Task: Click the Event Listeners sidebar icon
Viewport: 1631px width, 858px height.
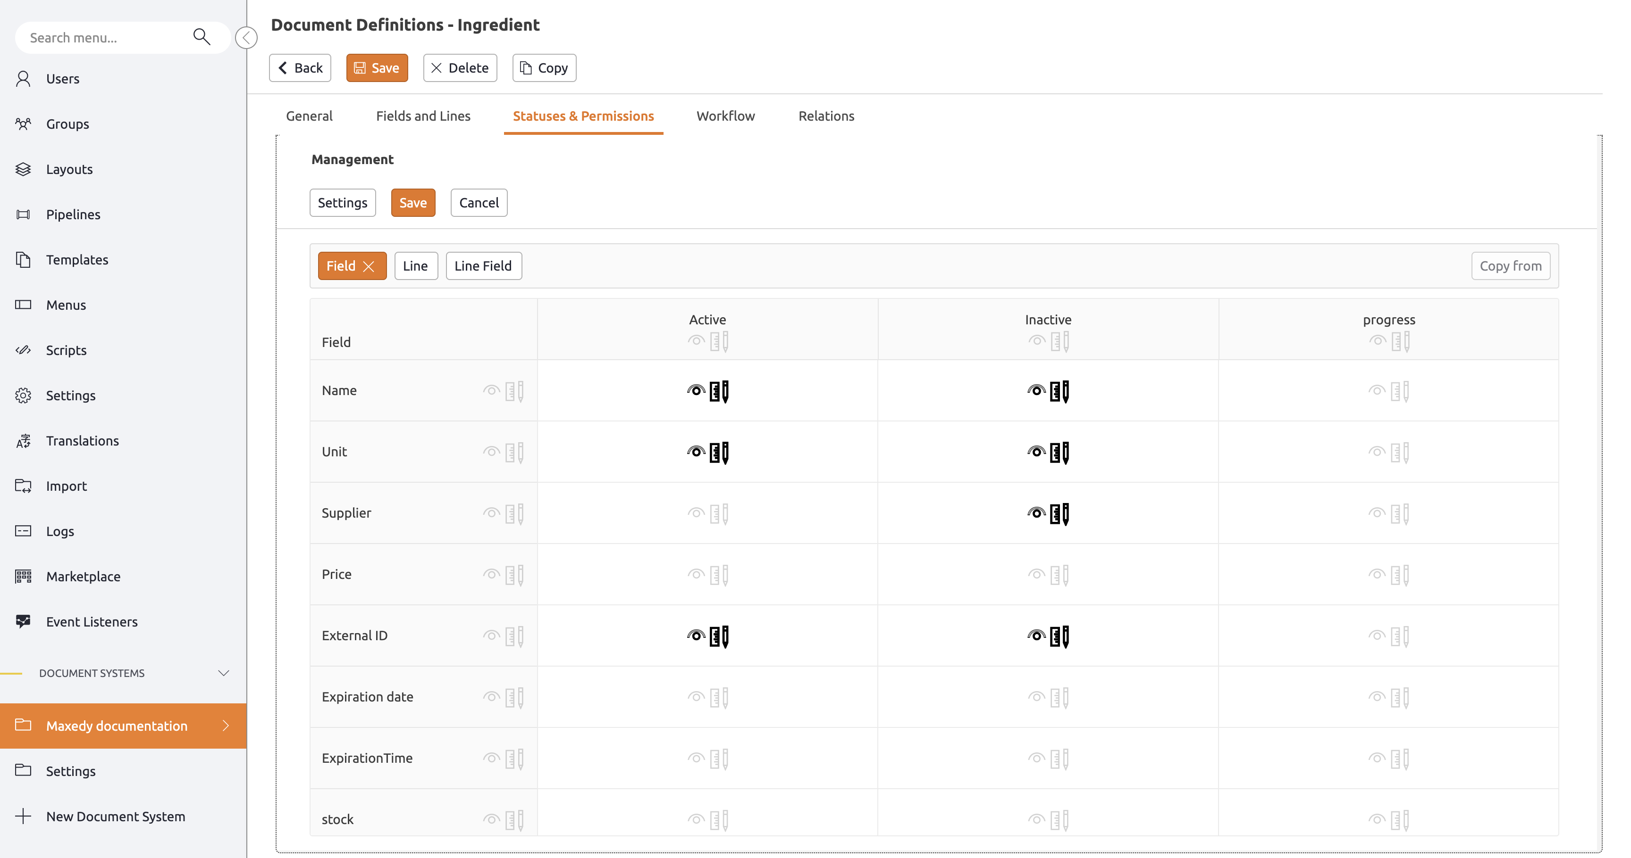Action: coord(24,621)
